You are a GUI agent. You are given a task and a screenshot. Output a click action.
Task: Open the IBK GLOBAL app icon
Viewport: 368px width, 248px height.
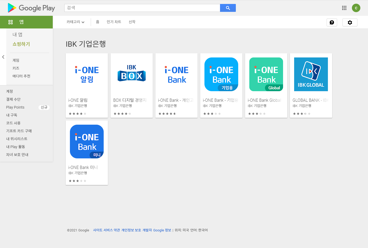tap(311, 74)
